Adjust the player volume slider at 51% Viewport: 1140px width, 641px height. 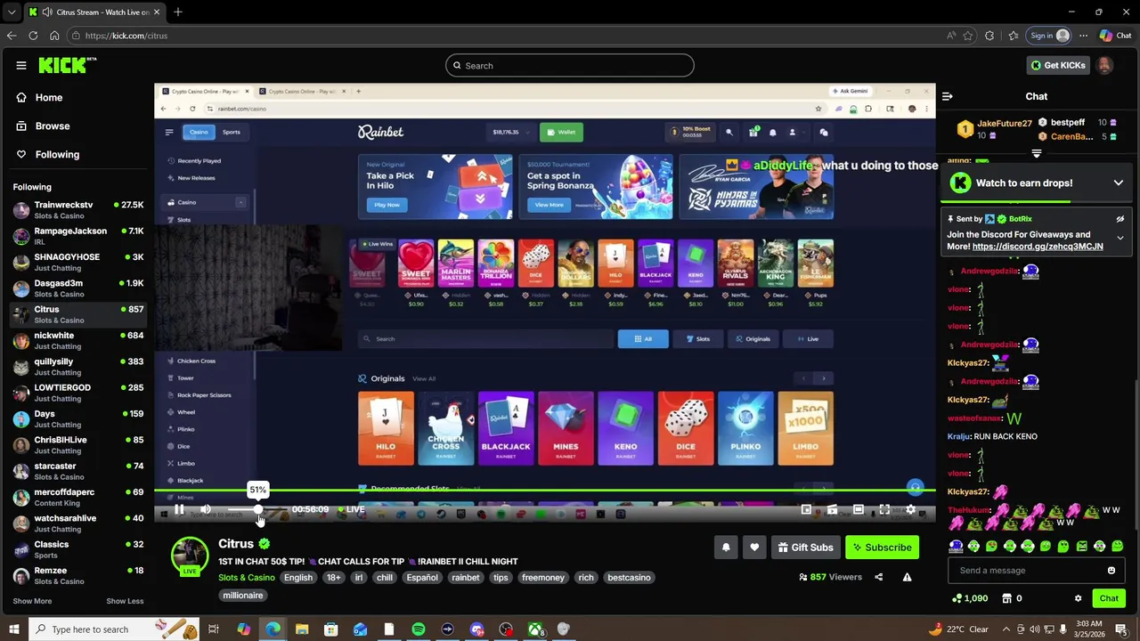click(x=258, y=509)
